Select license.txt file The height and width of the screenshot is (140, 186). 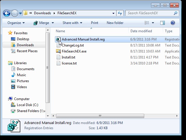69,63
